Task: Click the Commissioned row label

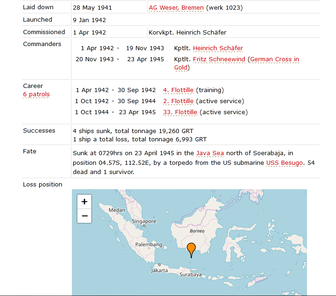Action: tap(44, 32)
